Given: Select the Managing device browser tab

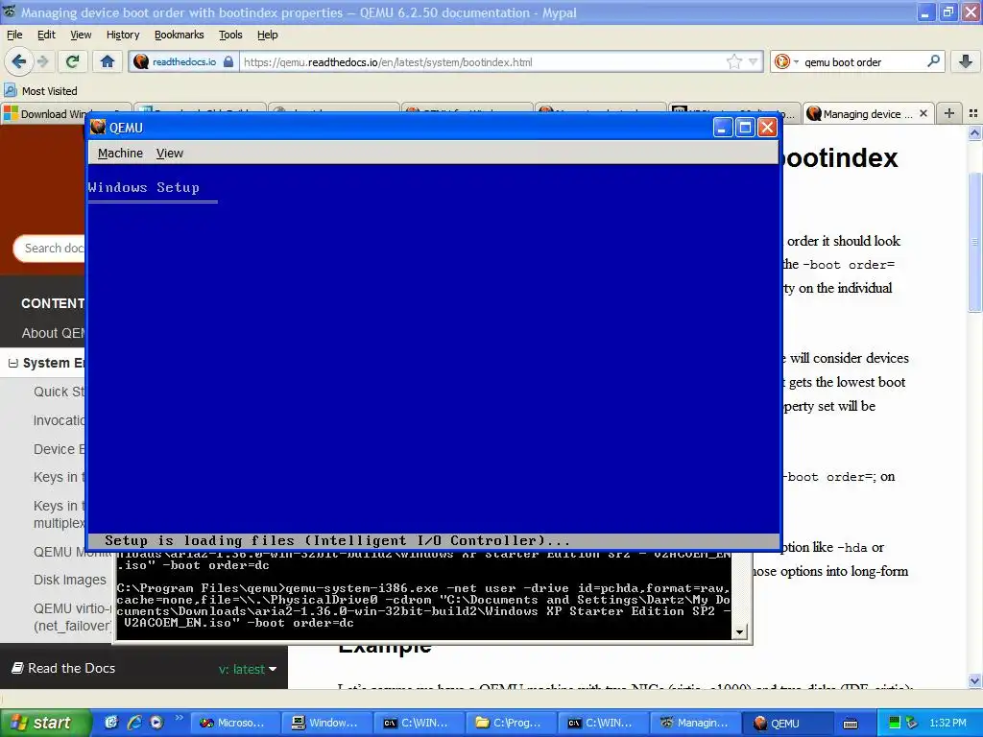Looking at the screenshot, I should point(867,113).
